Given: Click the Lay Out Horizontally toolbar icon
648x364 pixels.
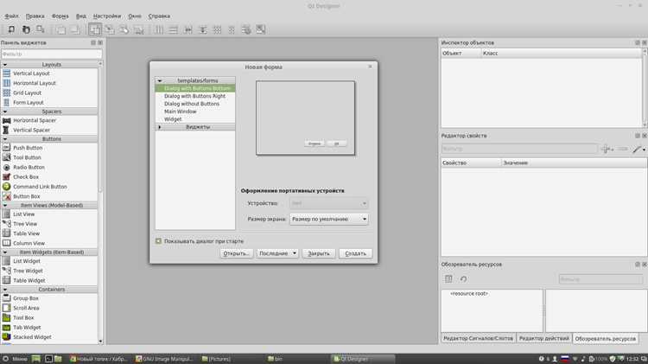Looking at the screenshot, I should (159, 29).
